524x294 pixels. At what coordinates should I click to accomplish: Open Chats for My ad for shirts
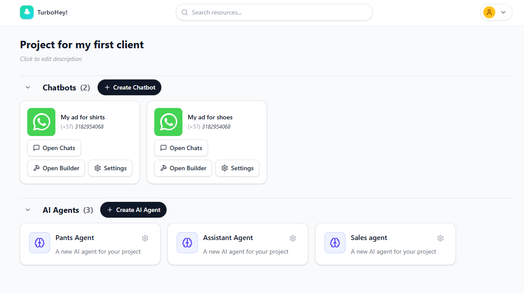[x=54, y=148]
